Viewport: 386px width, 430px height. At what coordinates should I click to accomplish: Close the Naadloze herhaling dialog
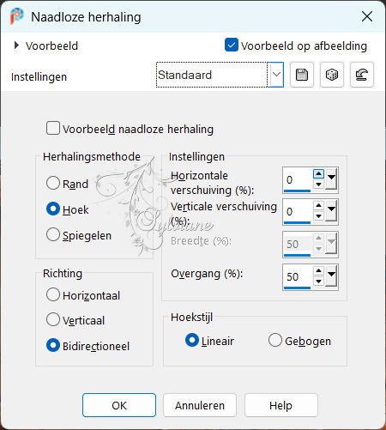click(x=367, y=16)
